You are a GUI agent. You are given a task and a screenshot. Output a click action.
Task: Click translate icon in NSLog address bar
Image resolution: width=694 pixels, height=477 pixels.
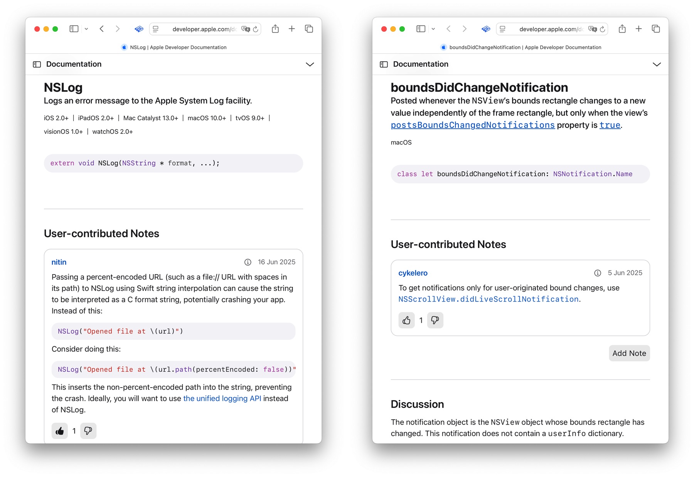pyautogui.click(x=246, y=29)
